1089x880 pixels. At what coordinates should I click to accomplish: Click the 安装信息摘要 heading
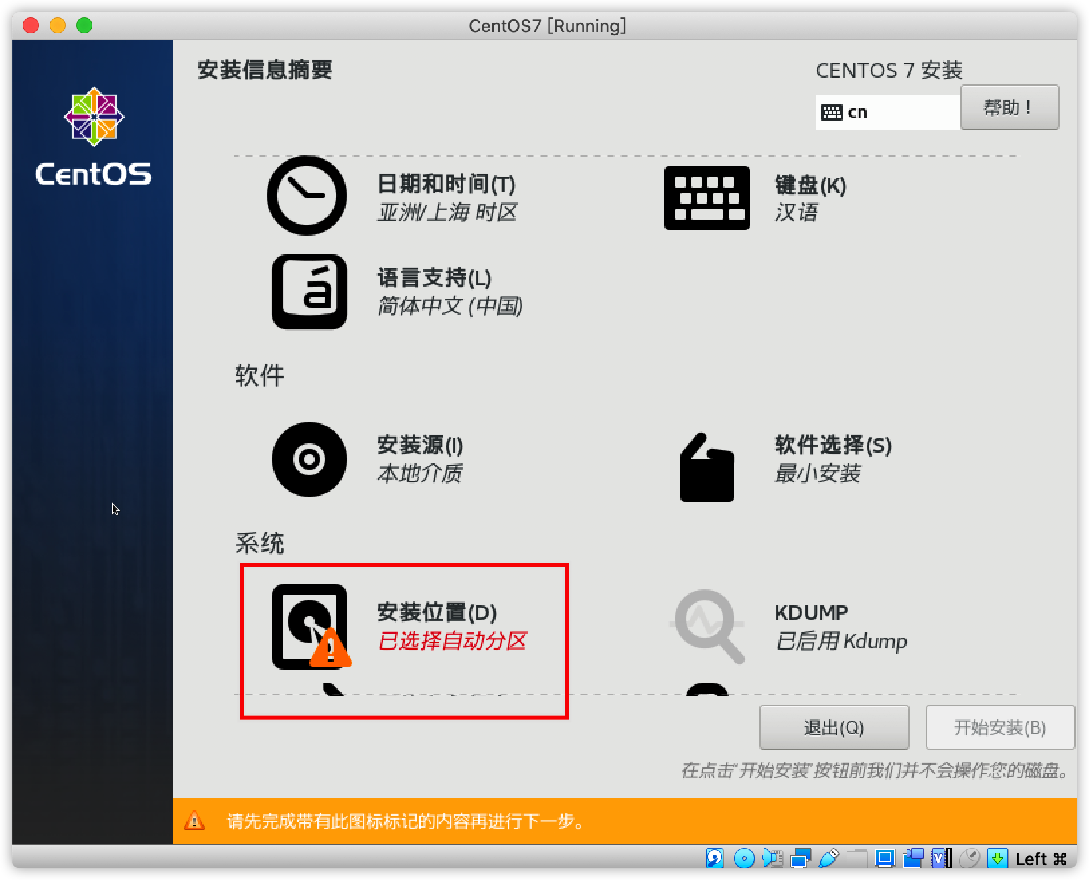[265, 70]
